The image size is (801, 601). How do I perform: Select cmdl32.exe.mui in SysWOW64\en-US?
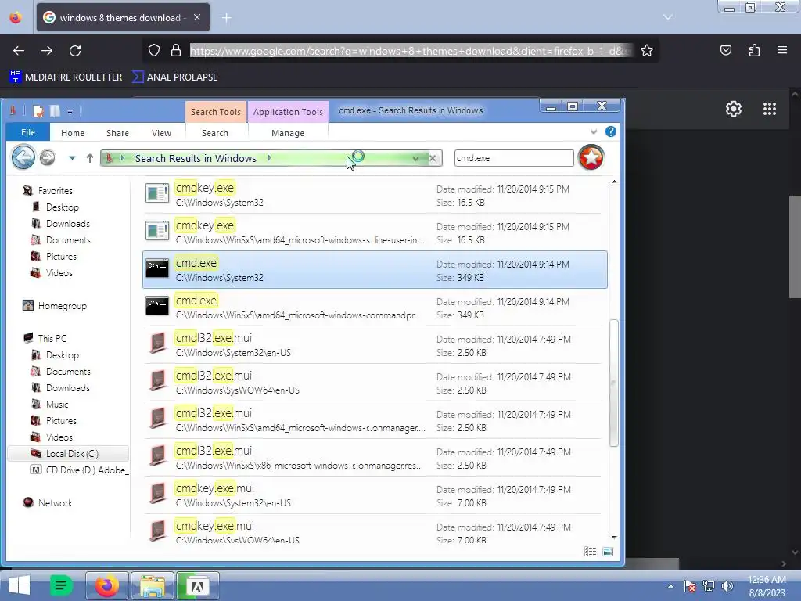pyautogui.click(x=375, y=382)
